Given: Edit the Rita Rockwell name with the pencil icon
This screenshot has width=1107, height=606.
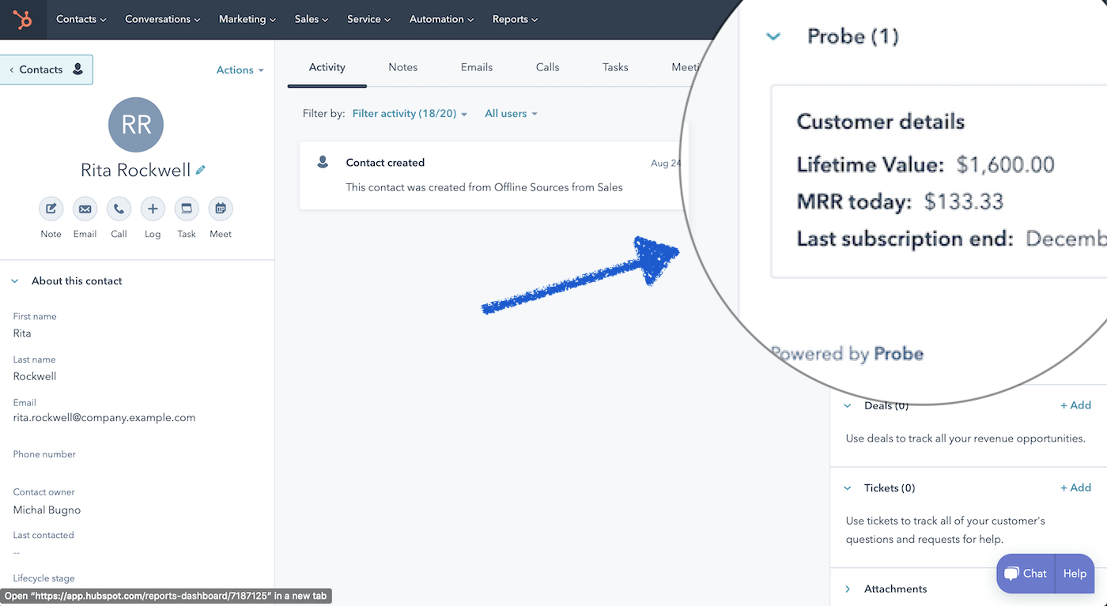Looking at the screenshot, I should pyautogui.click(x=201, y=170).
